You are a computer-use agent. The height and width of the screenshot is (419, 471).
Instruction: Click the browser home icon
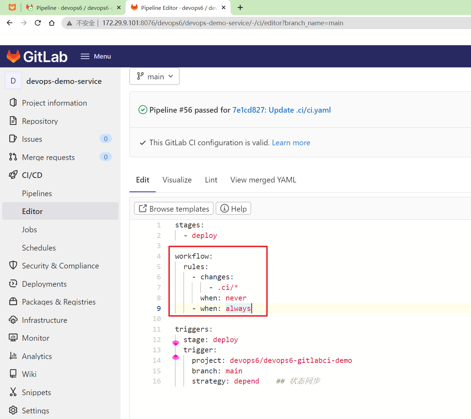52,23
